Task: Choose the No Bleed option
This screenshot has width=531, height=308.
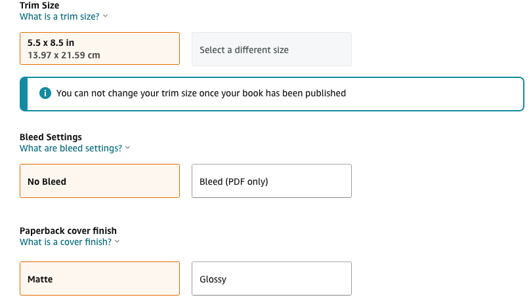Action: 100,181
